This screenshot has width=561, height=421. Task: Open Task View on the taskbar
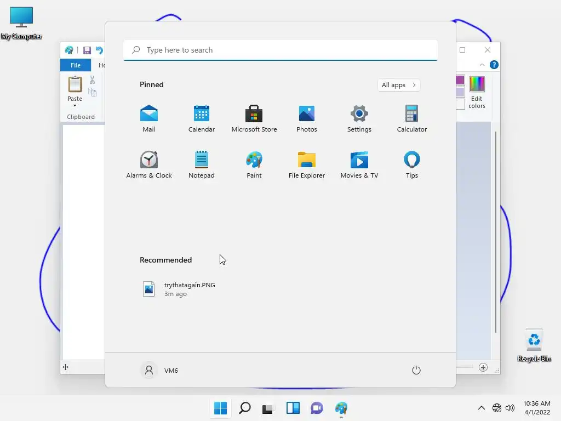268,408
